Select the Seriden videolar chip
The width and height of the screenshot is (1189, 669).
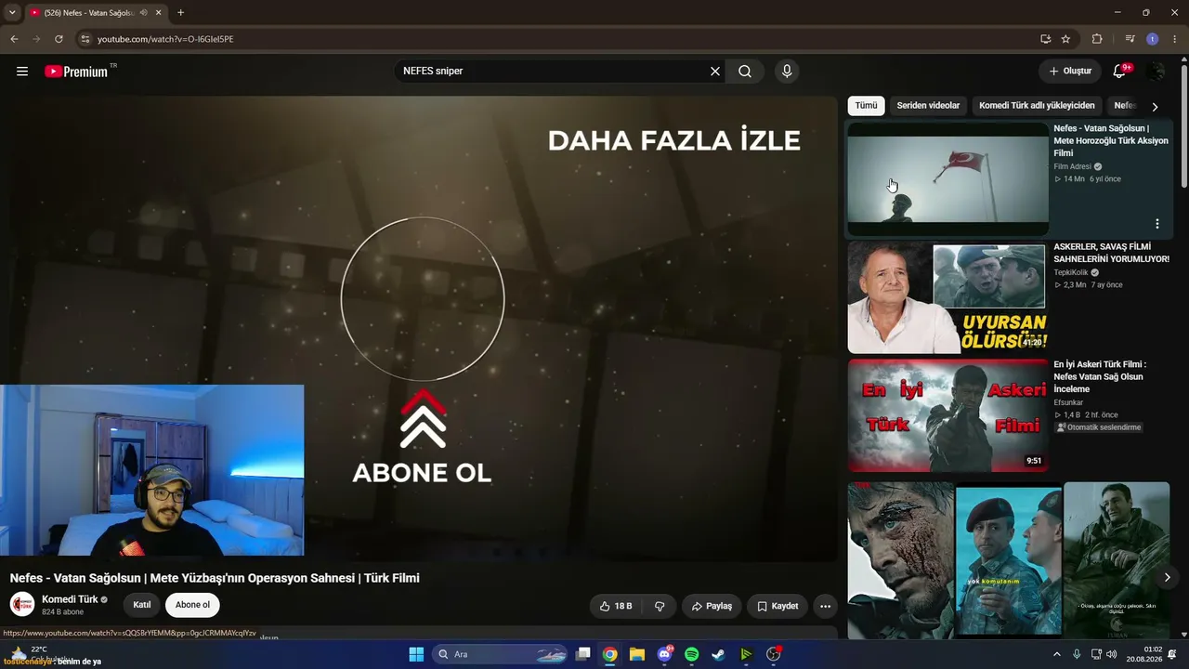pyautogui.click(x=928, y=106)
